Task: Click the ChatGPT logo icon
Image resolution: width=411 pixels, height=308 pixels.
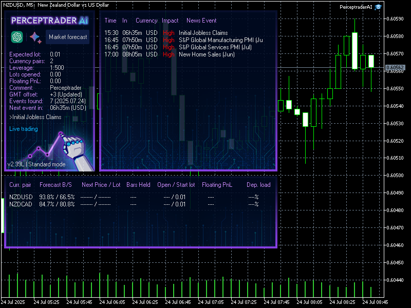Action: [17, 37]
